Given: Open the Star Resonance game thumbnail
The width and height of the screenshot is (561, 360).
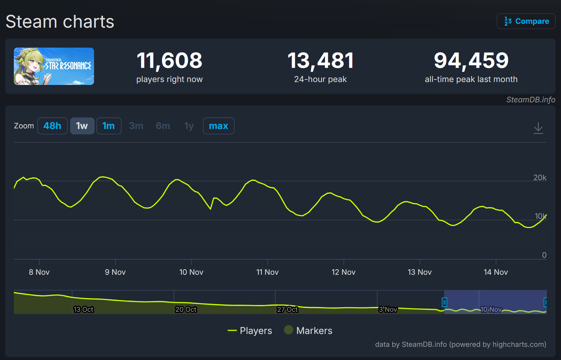Looking at the screenshot, I should (x=54, y=66).
